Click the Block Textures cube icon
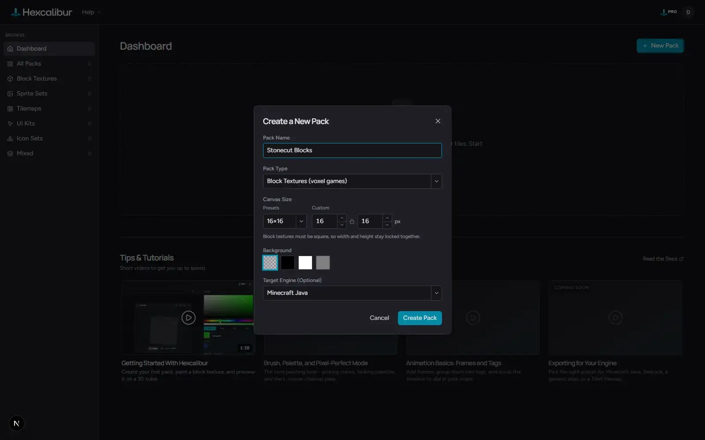This screenshot has width=705, height=440. pyautogui.click(x=10, y=79)
